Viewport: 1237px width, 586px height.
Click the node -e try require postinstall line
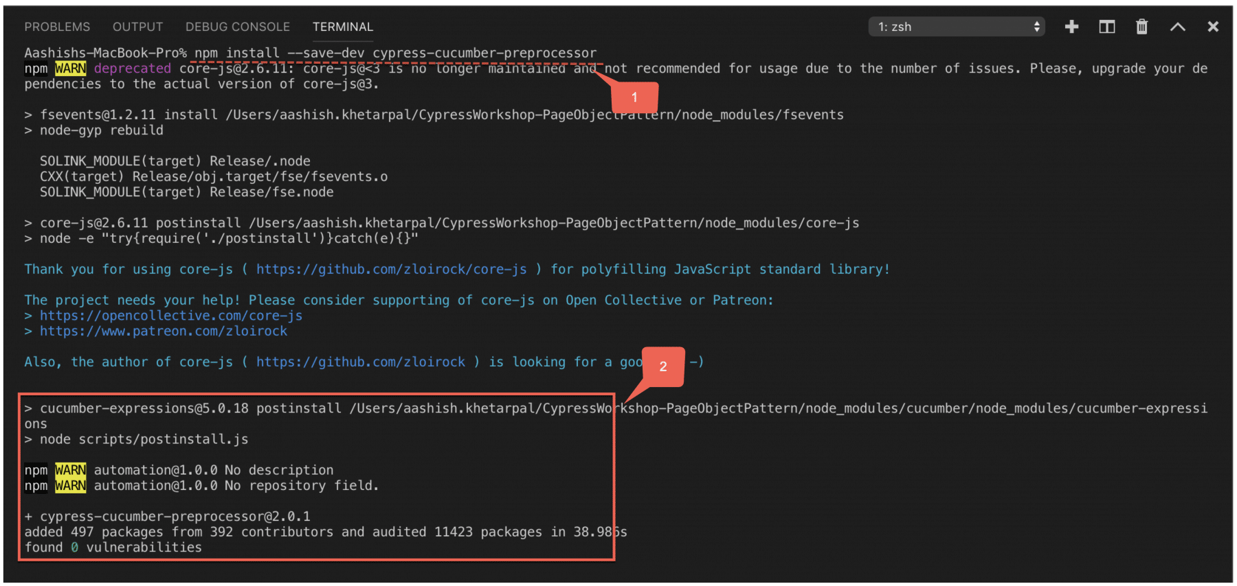[x=221, y=238]
